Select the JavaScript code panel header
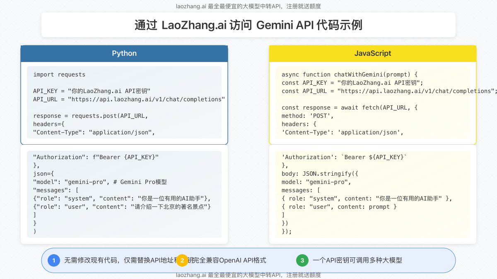 [x=373, y=54]
